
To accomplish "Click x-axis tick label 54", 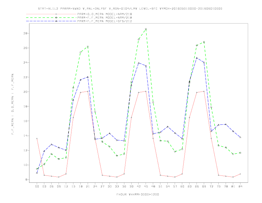I will click(168, 186).
